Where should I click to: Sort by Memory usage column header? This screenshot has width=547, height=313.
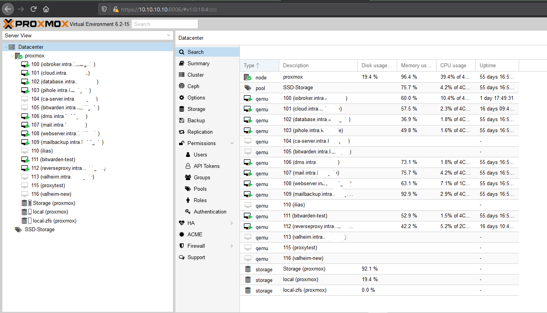coord(416,66)
